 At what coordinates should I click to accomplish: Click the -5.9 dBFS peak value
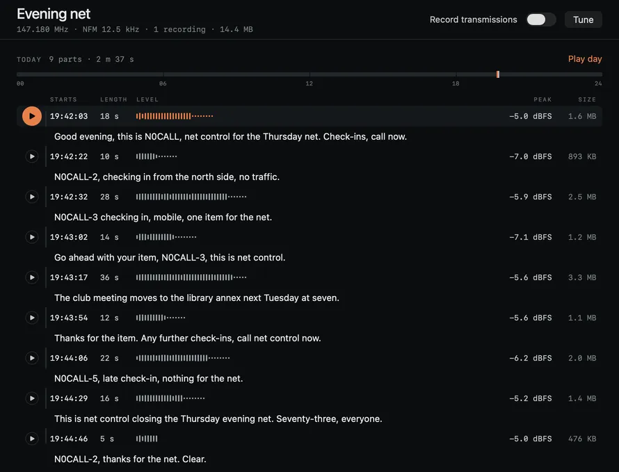coord(531,197)
